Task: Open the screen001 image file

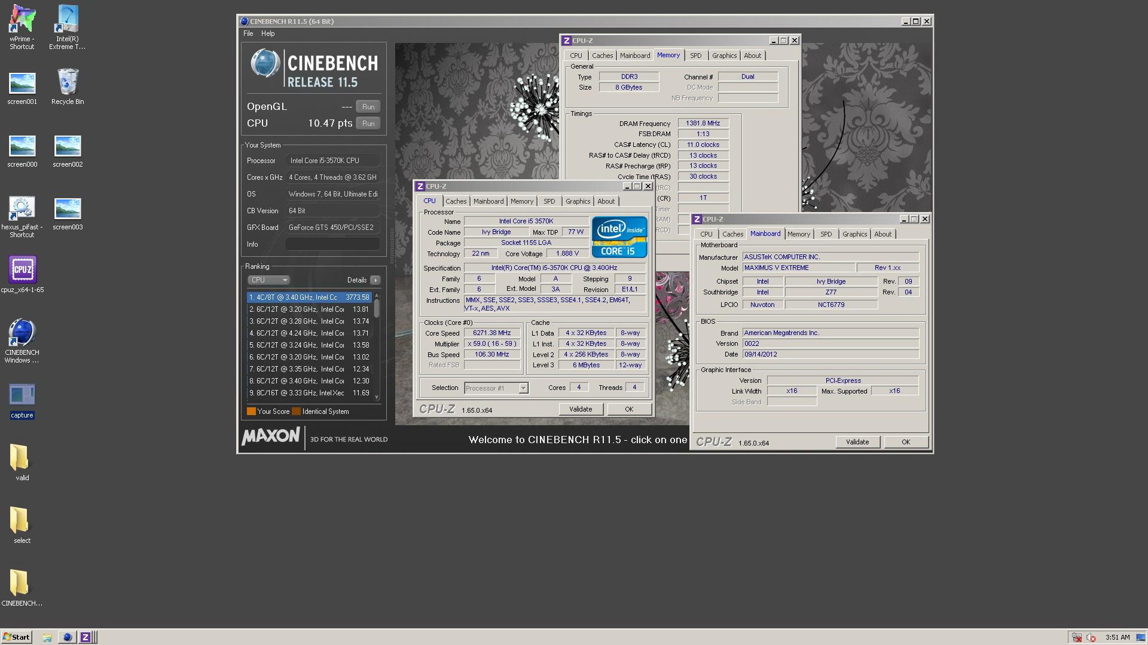Action: pyautogui.click(x=22, y=88)
